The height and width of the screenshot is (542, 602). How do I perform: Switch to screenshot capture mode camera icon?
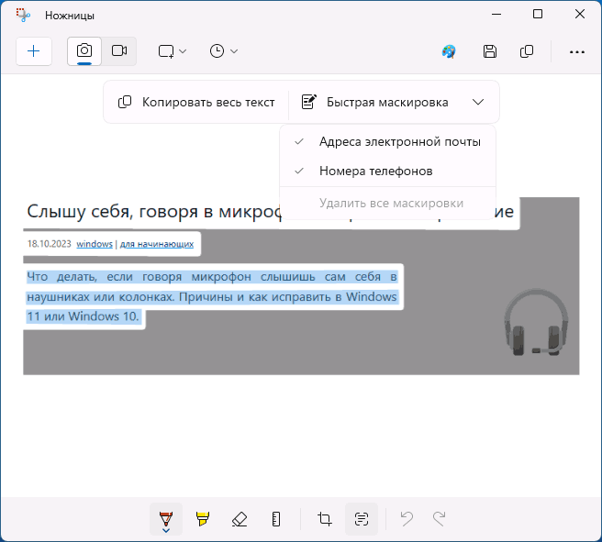pos(84,51)
